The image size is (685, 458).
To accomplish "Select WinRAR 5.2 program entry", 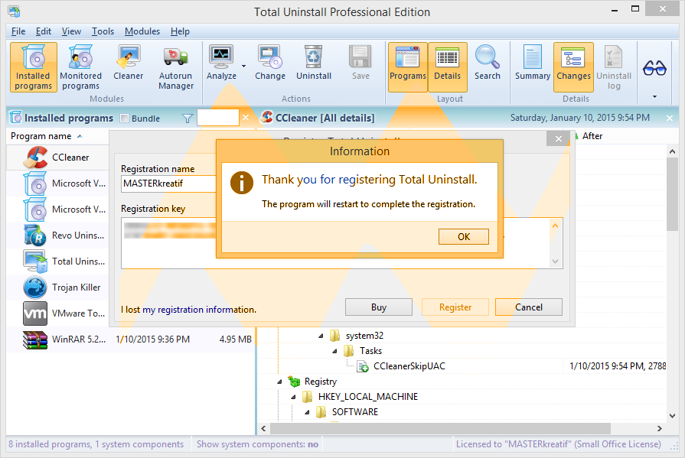I will [131, 339].
